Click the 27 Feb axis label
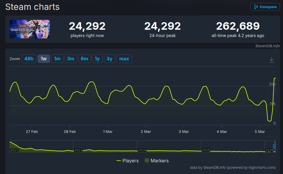 pyautogui.click(x=32, y=132)
